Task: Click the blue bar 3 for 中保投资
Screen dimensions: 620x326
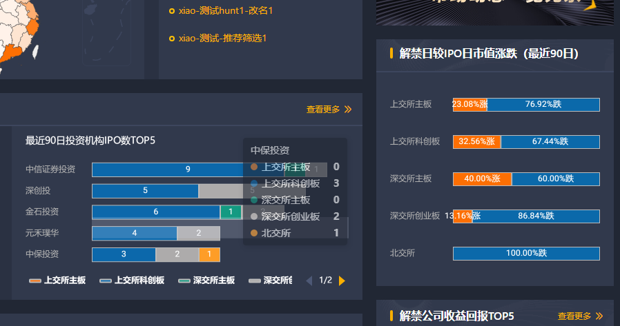Action: click(124, 254)
